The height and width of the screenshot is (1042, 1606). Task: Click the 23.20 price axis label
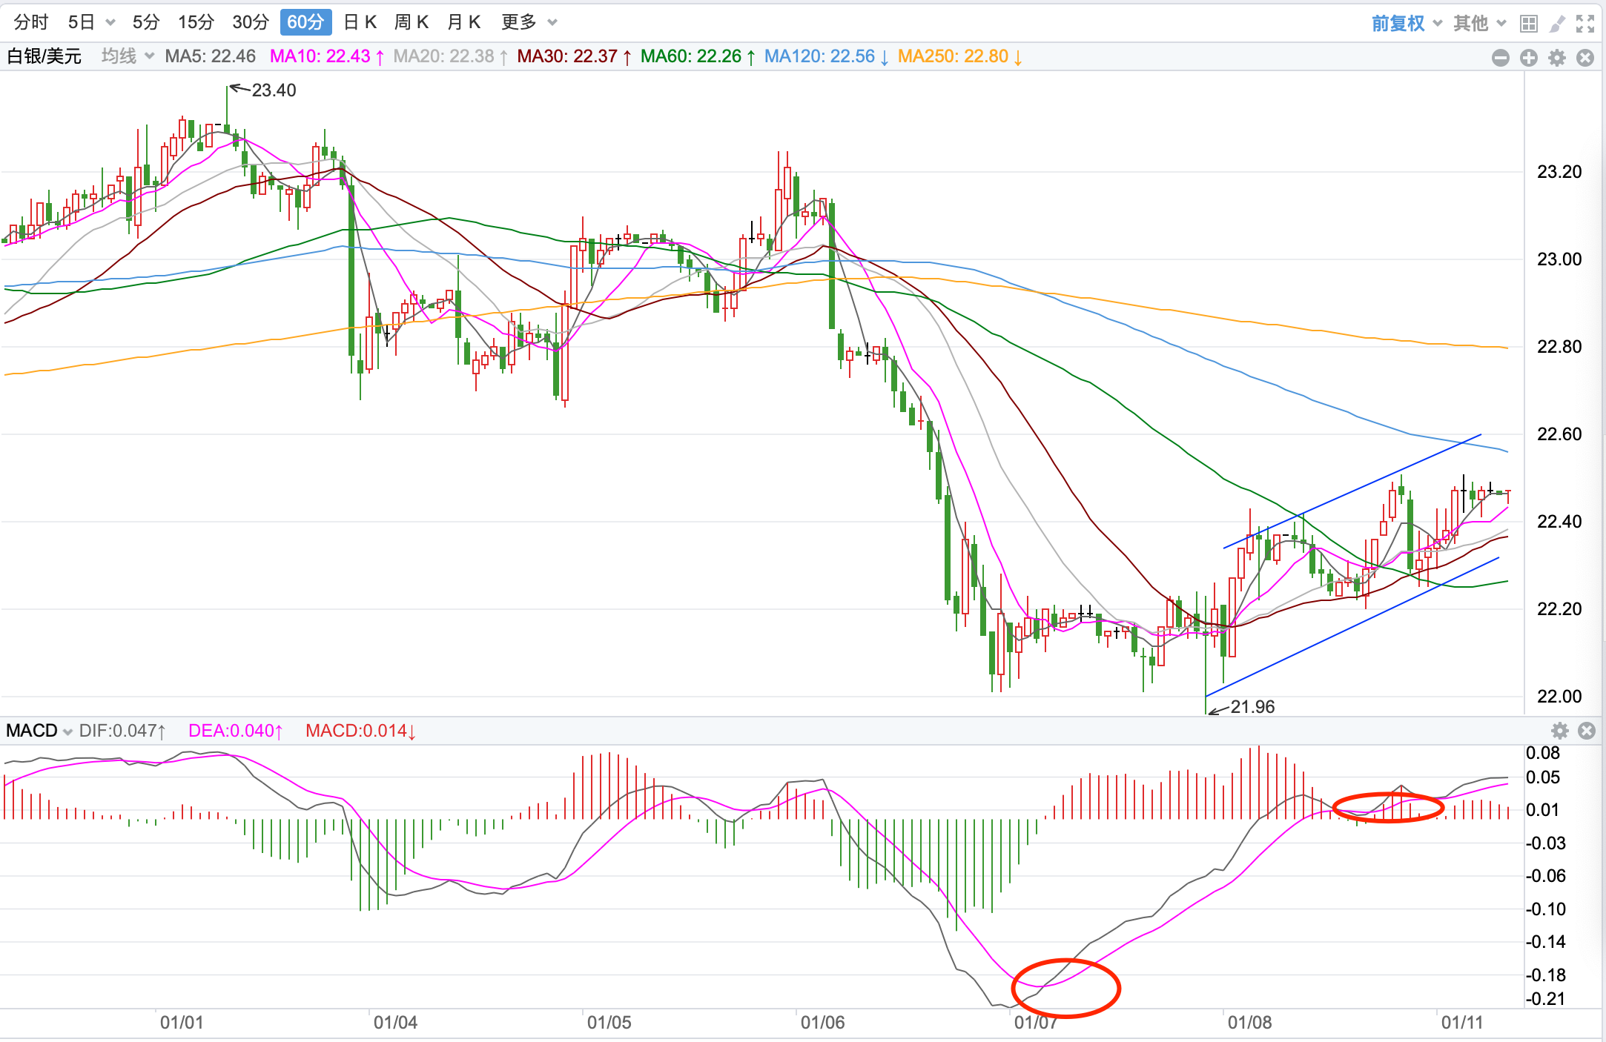pyautogui.click(x=1559, y=172)
